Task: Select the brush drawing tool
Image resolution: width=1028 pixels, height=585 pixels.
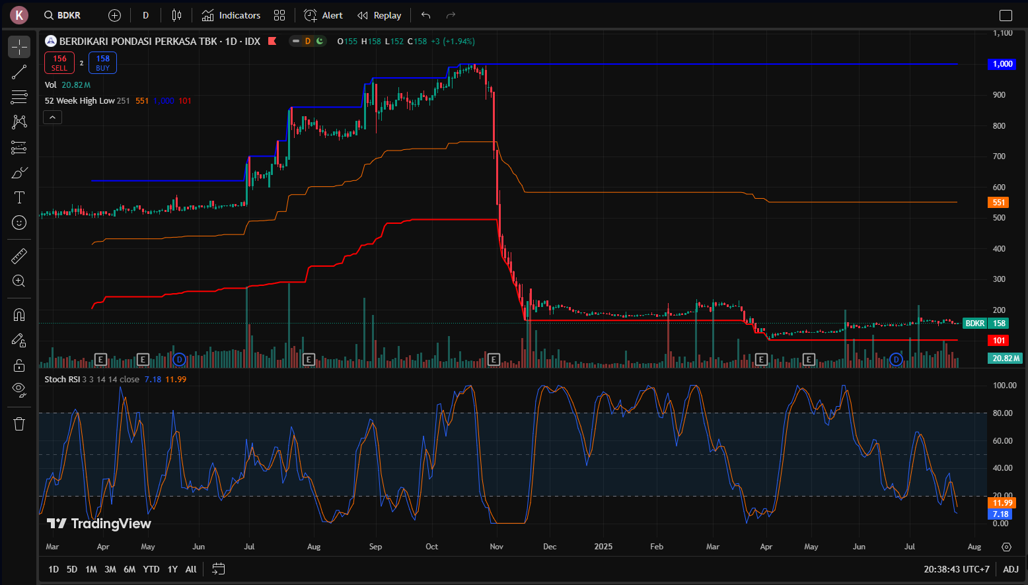Action: pyautogui.click(x=19, y=172)
